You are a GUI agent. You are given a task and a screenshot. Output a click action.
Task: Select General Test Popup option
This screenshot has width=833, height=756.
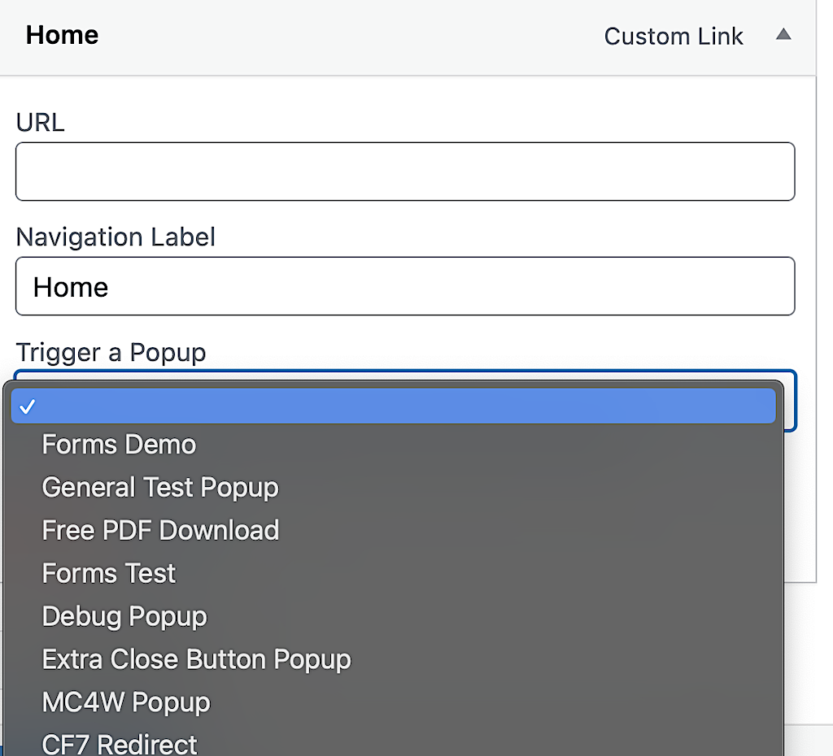[160, 487]
